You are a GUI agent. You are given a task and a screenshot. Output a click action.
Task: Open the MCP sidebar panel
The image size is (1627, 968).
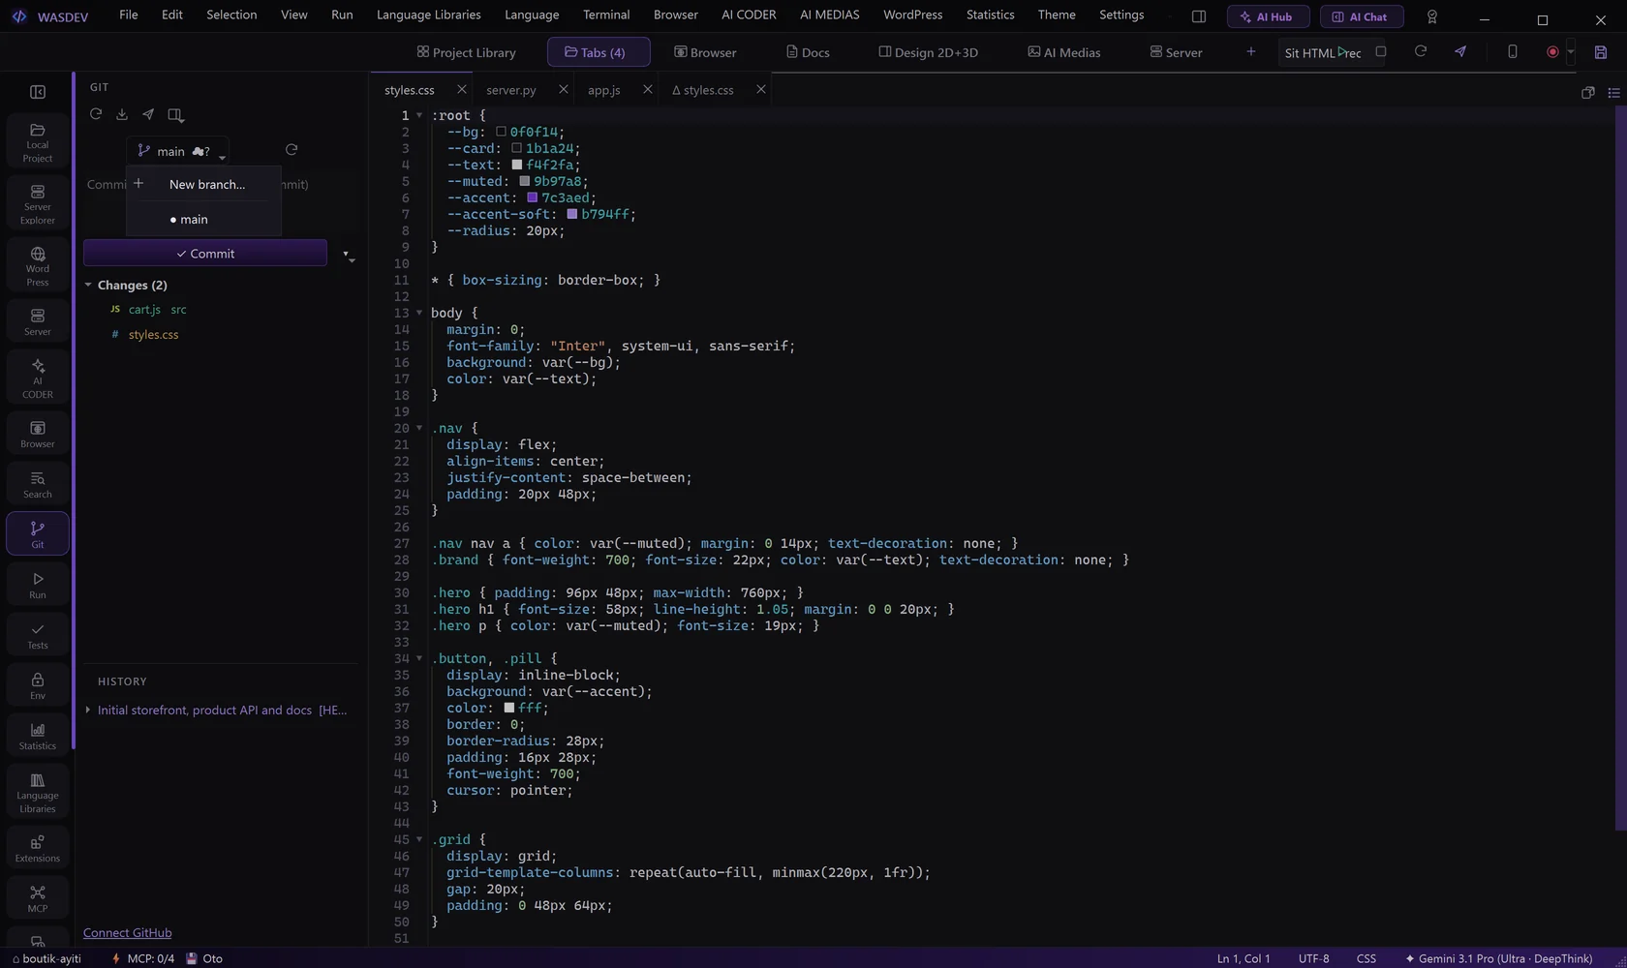click(x=38, y=898)
